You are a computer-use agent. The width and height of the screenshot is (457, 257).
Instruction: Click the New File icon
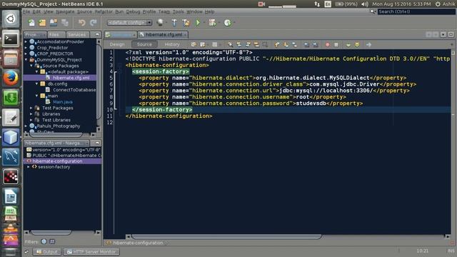point(31,22)
